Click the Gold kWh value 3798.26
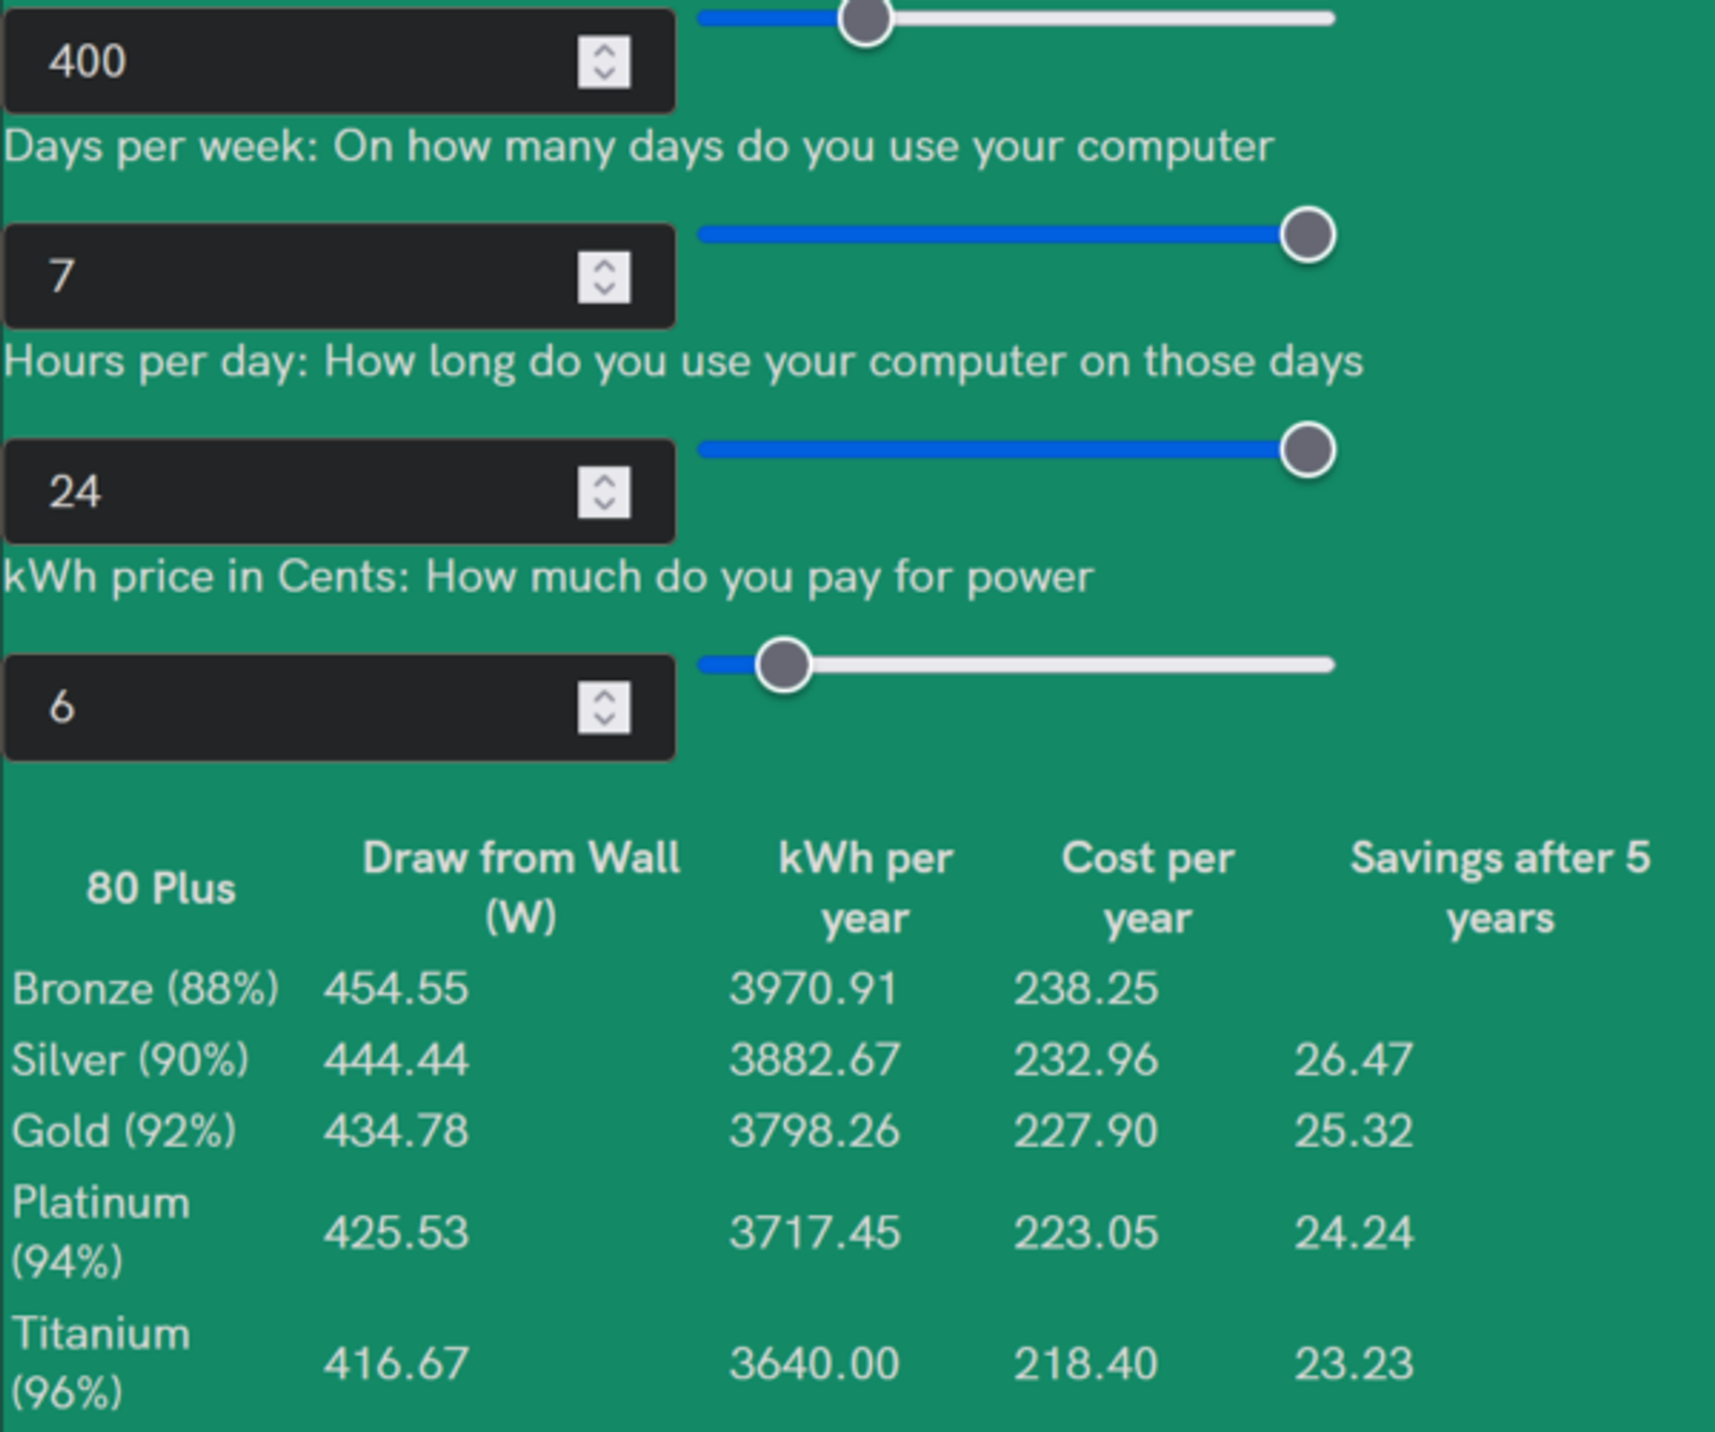 tap(814, 1131)
